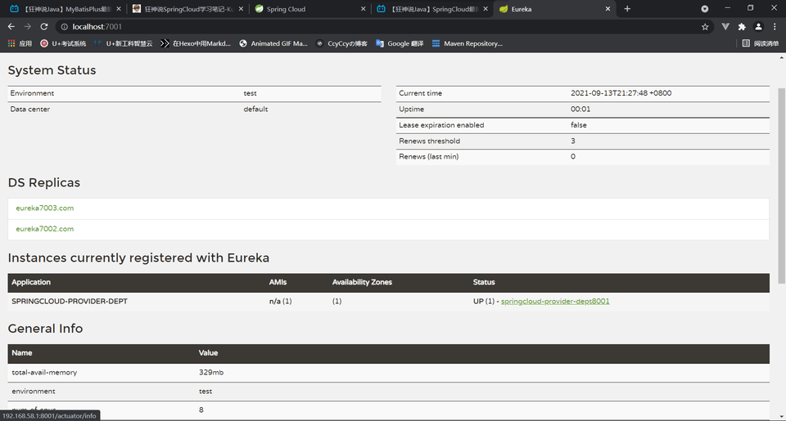Click the lowercase environment row in General Info
Screen dimensions: 786x421
34,392
